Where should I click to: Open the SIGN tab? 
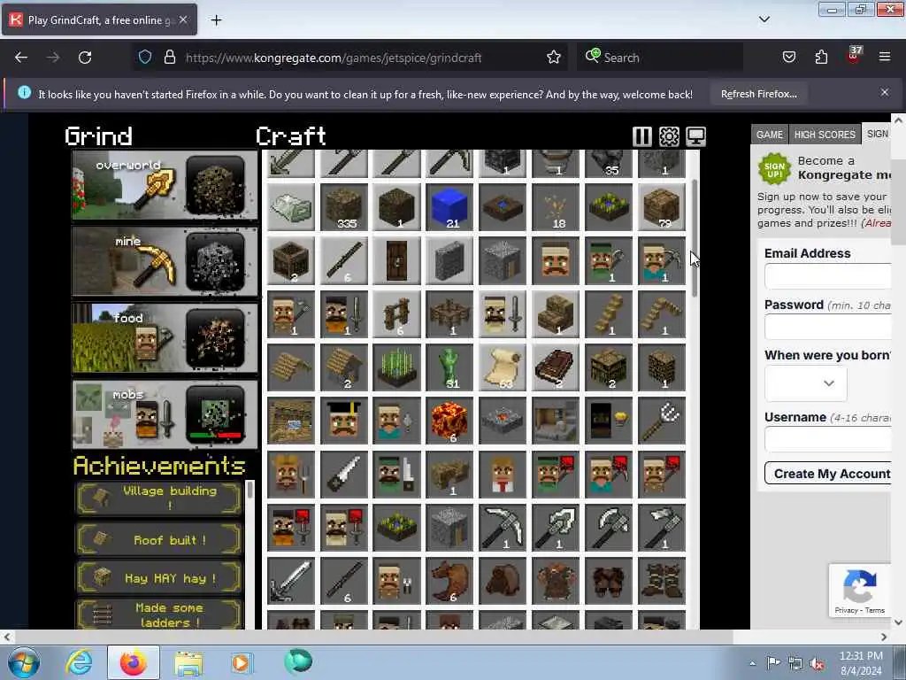pos(877,134)
